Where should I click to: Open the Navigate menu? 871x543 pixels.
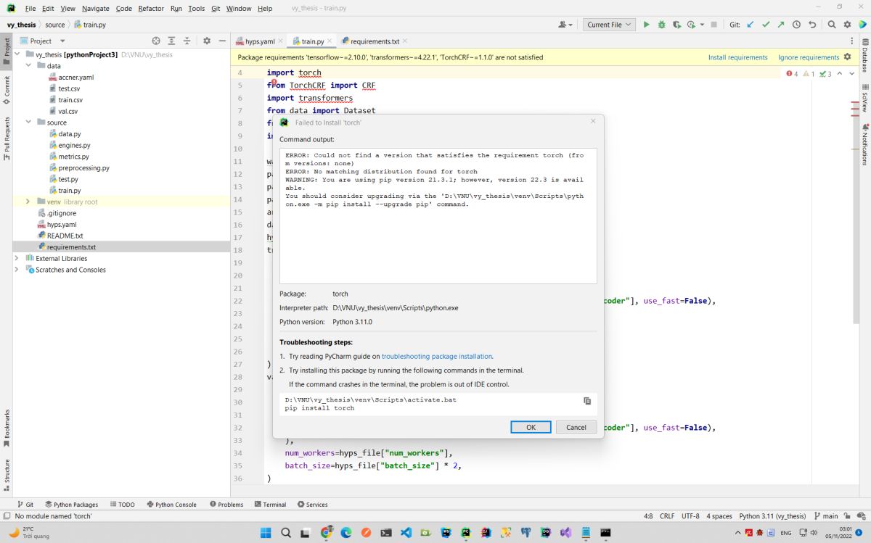pos(96,9)
